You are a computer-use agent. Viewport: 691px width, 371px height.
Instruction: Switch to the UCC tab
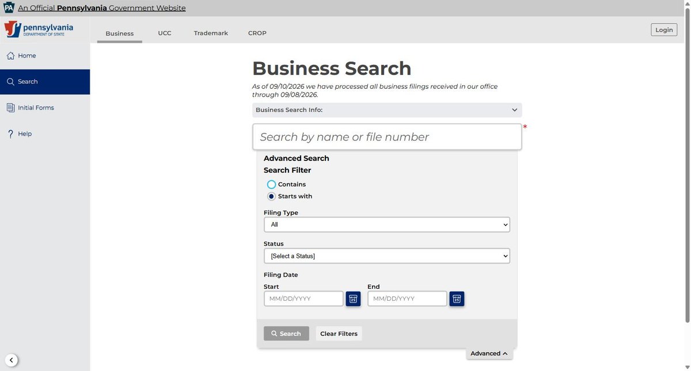tap(165, 33)
